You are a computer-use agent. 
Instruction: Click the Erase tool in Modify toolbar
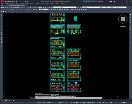pos(131,14)
